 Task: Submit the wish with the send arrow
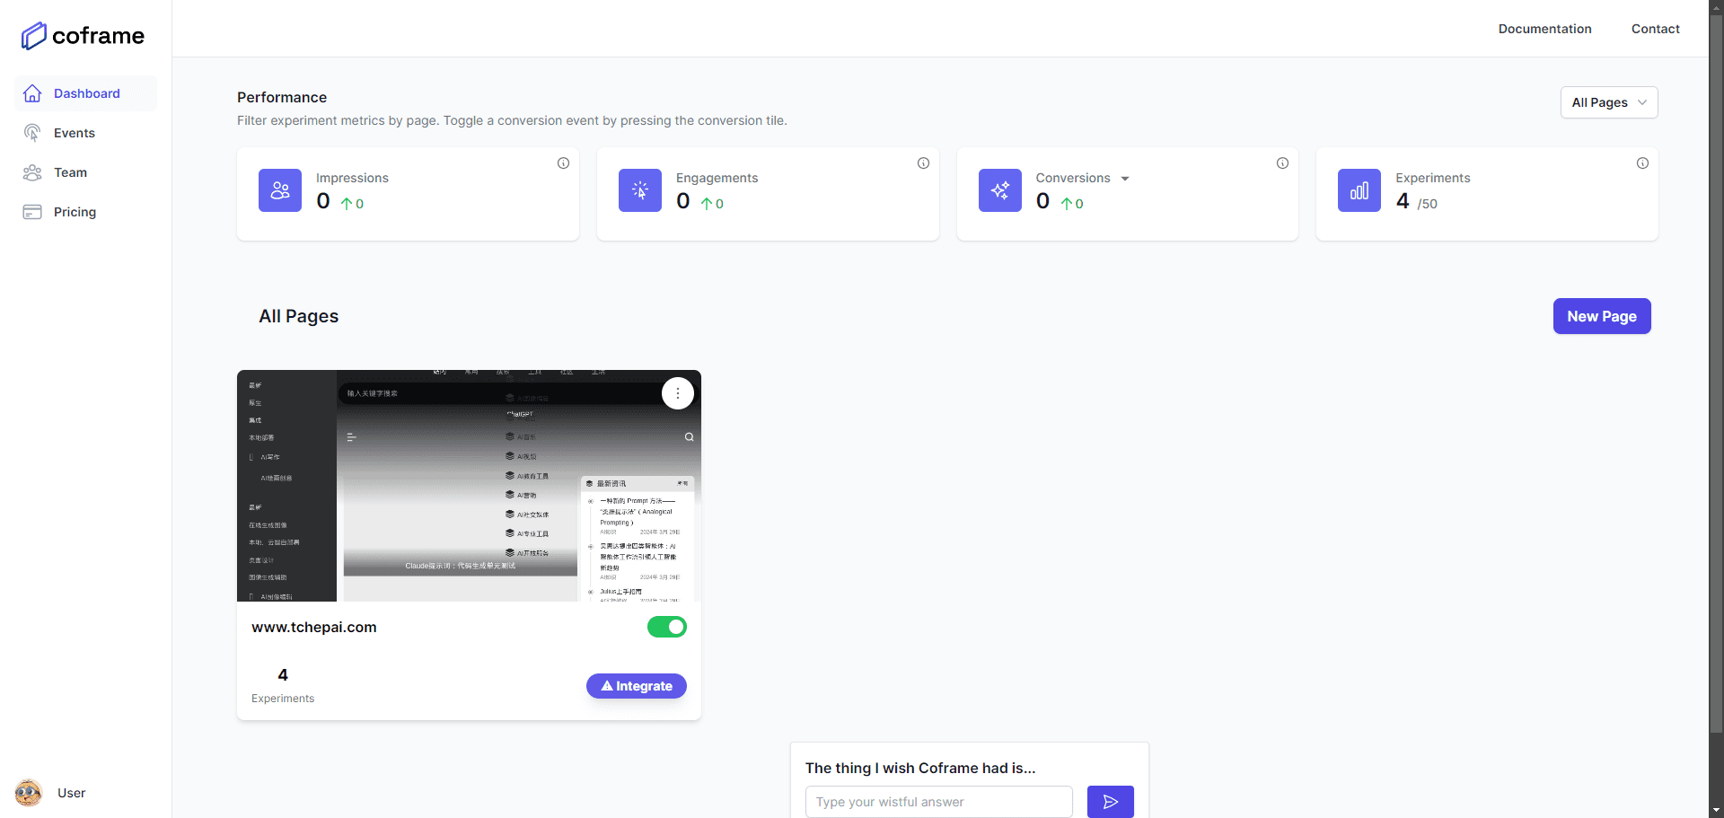[1111, 802]
